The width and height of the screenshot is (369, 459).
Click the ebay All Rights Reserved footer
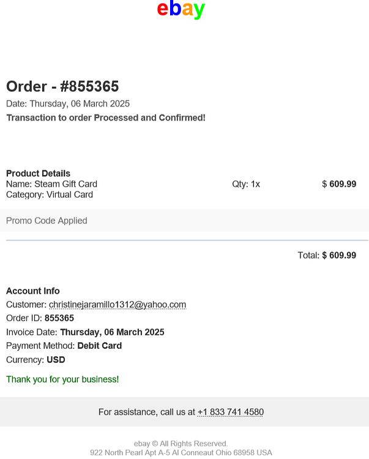(181, 444)
